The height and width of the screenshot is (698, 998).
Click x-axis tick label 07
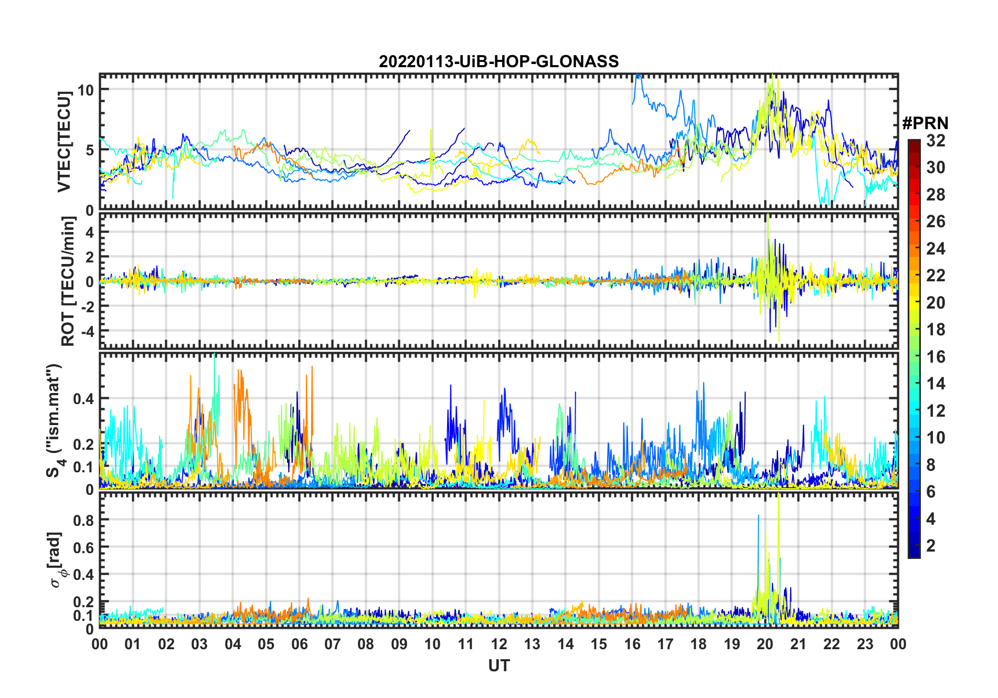click(333, 644)
